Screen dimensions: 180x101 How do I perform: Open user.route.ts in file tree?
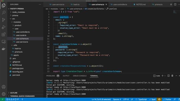25,35
